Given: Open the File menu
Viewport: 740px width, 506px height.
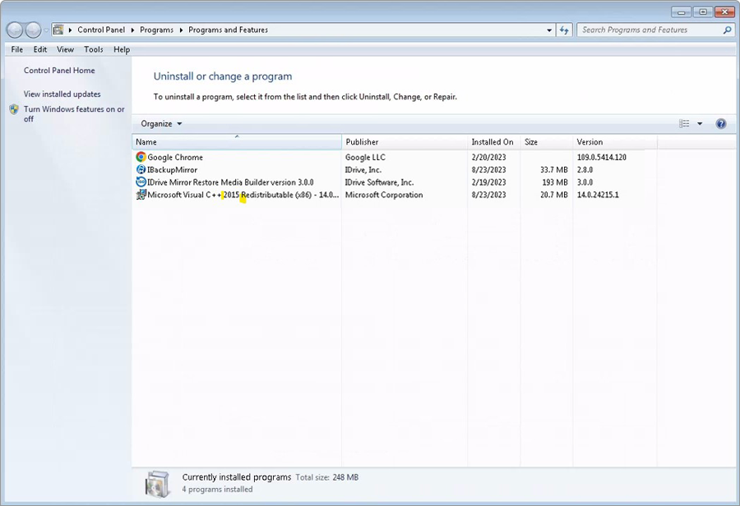Looking at the screenshot, I should click(x=17, y=49).
